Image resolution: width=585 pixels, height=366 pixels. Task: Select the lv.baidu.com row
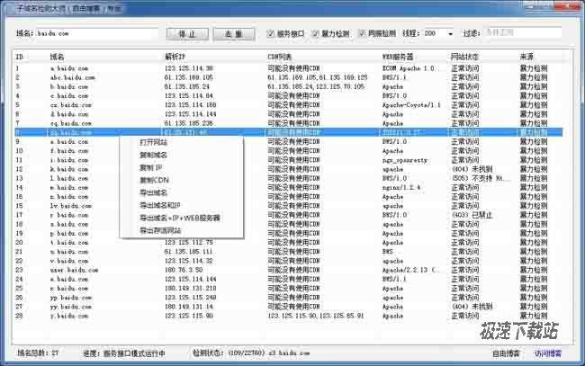(288, 206)
